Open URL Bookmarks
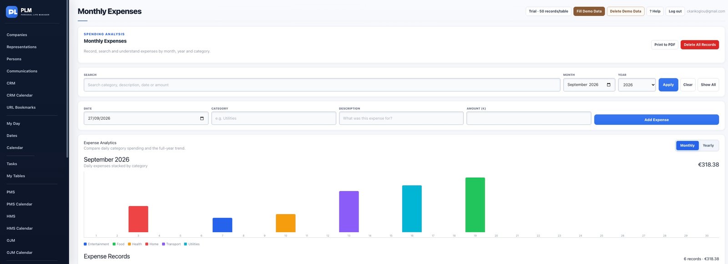Screen dimensions: 728x264 21,108
